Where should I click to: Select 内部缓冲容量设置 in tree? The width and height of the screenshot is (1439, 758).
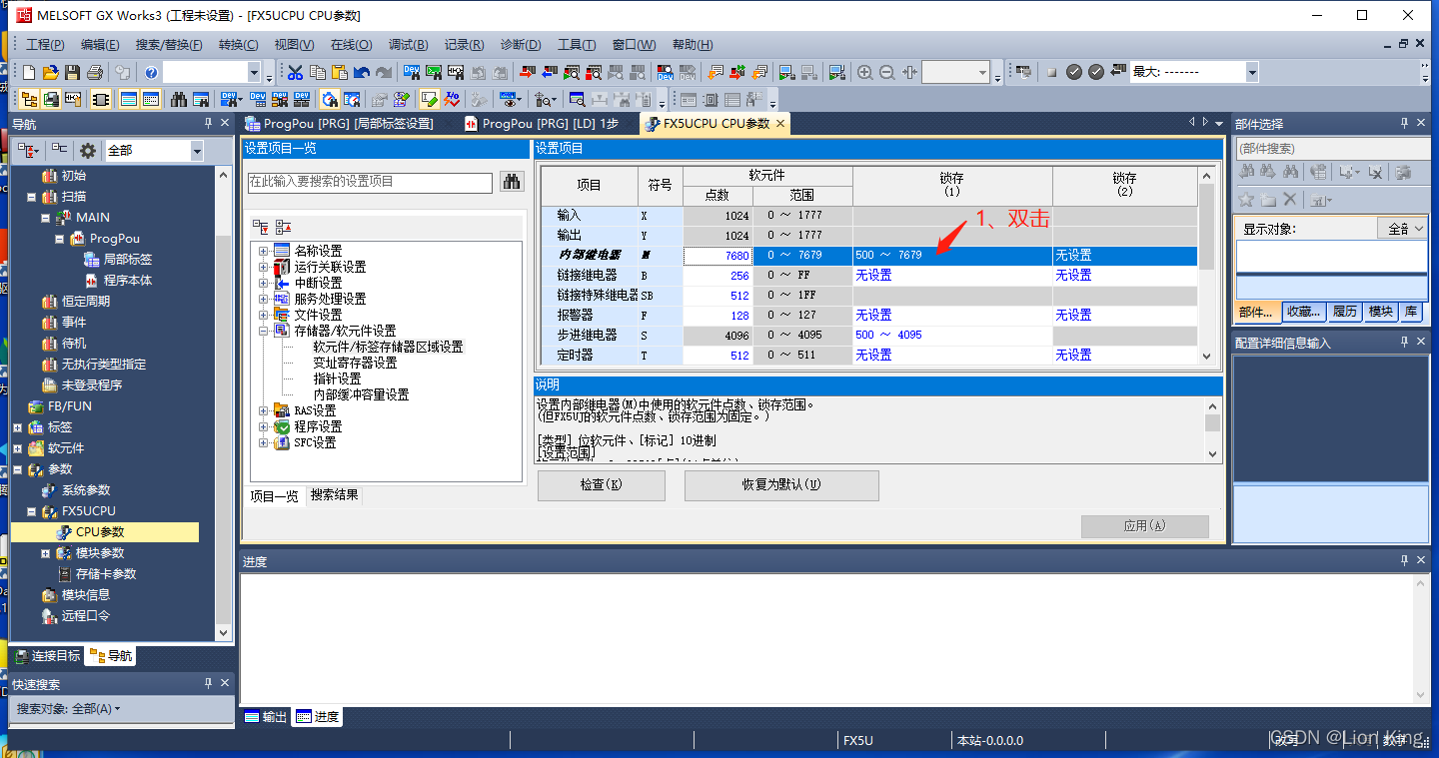(x=361, y=394)
